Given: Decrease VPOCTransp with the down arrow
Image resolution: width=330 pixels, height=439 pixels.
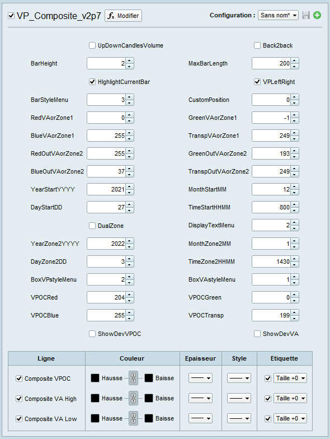Looking at the screenshot, I should coord(294,318).
